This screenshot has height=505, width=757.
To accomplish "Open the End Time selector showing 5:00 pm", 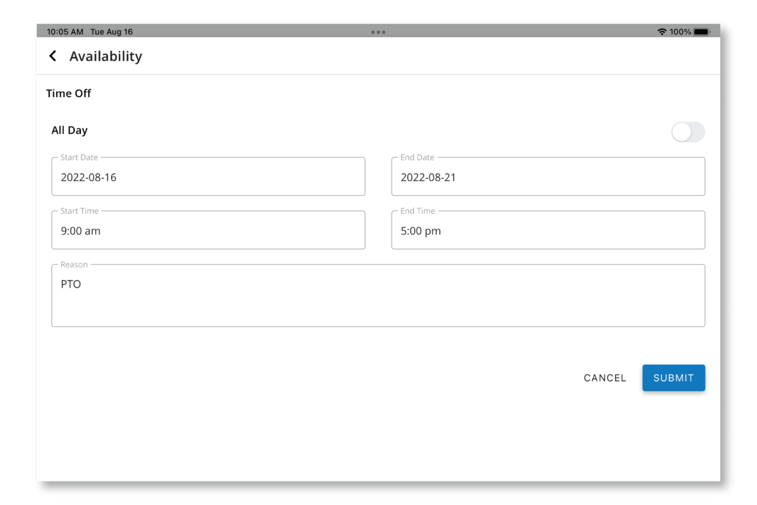I will tap(548, 230).
